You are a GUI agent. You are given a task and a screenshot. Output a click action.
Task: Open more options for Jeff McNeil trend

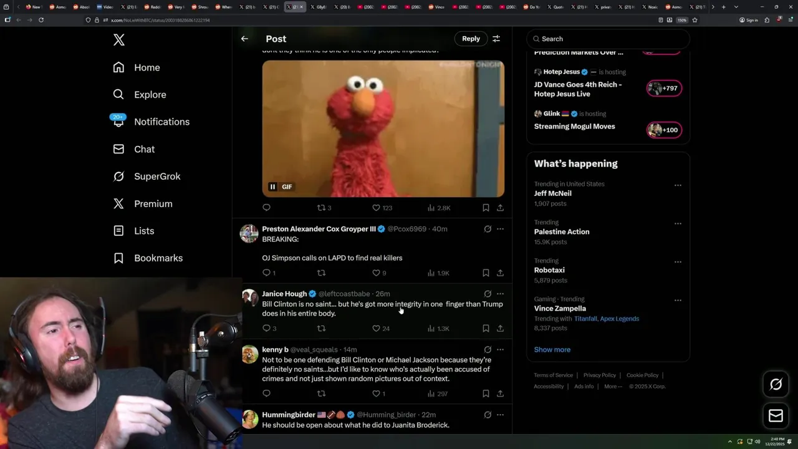coord(678,185)
